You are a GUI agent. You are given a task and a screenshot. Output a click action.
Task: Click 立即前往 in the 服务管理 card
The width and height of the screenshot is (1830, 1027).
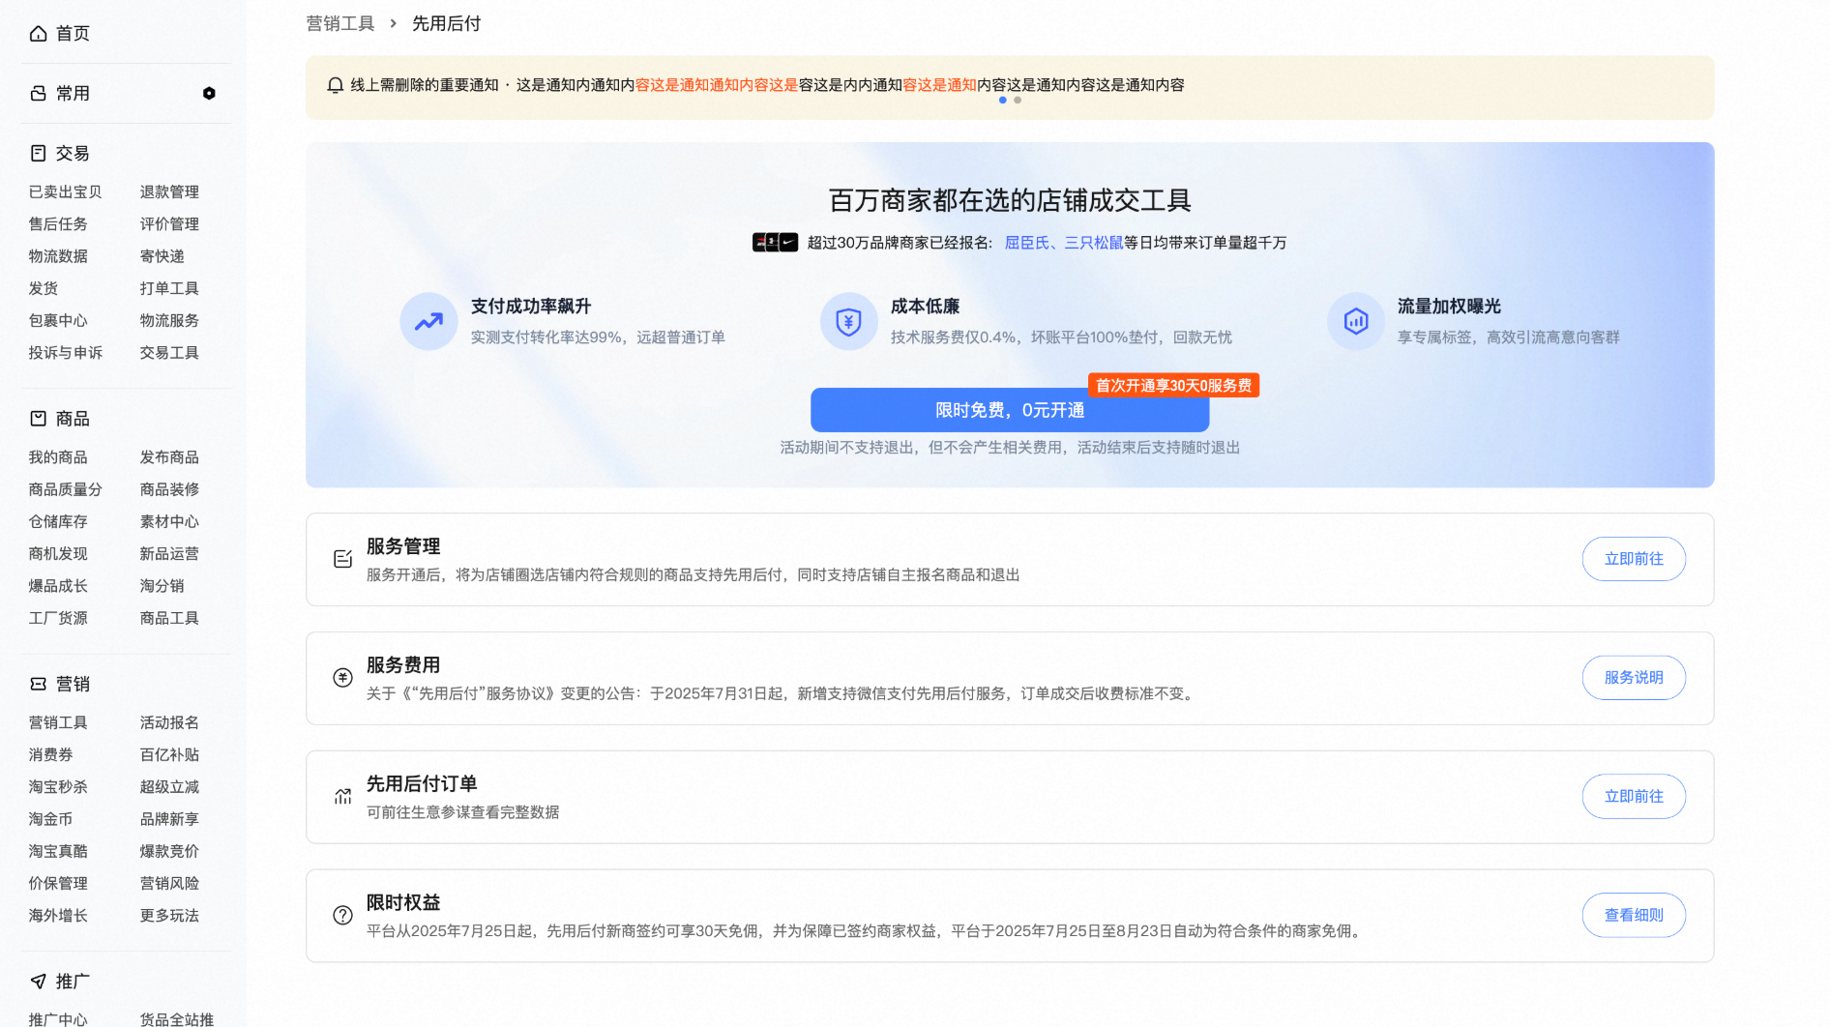point(1634,559)
